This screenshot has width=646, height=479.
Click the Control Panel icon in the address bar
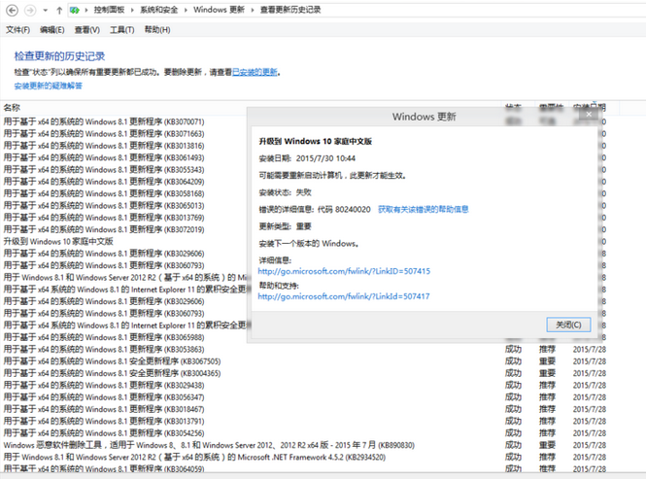[x=75, y=11]
